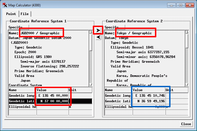Switch to the Point tab

click(11, 14)
